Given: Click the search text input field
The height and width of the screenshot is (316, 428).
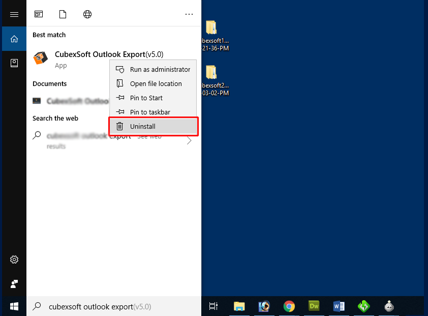Looking at the screenshot, I should (x=117, y=306).
